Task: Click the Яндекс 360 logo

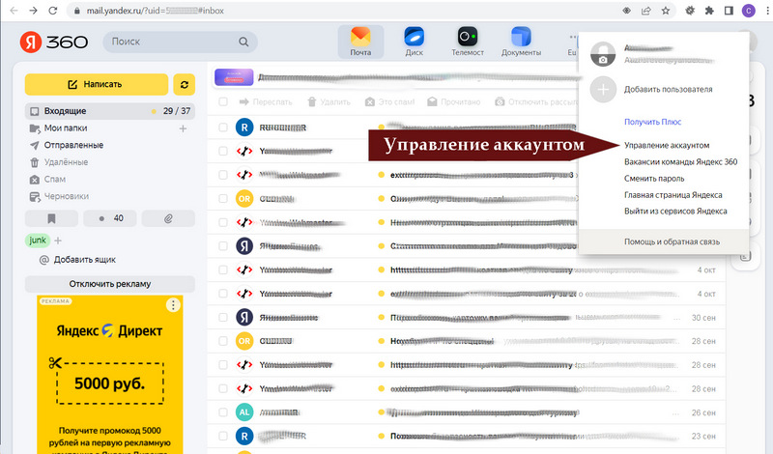Action: 54,43
